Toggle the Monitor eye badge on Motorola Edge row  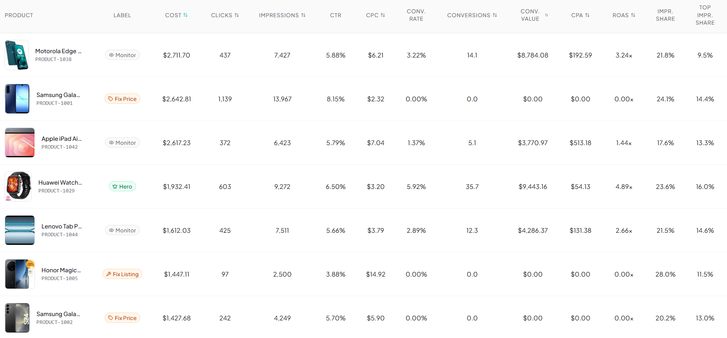coord(122,55)
